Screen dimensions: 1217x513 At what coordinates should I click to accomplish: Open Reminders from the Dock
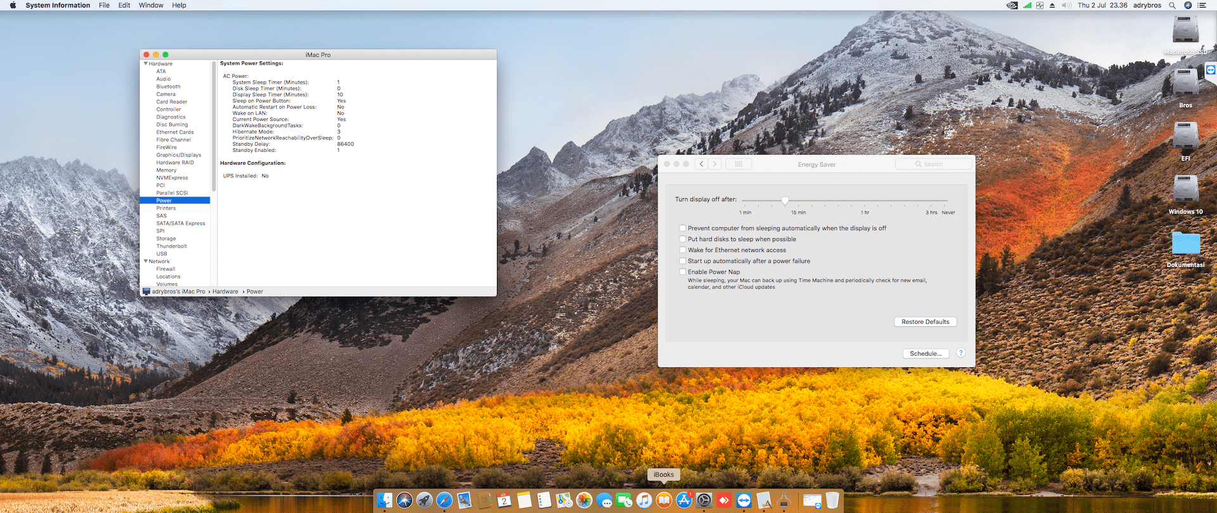coord(544,500)
